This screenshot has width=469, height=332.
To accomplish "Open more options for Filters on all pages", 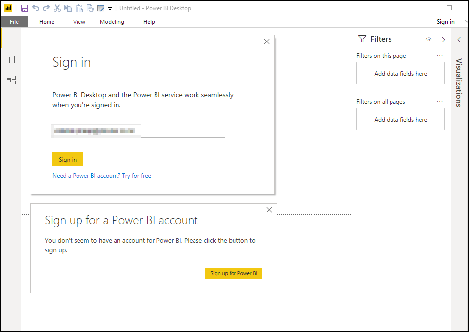I will (x=440, y=101).
